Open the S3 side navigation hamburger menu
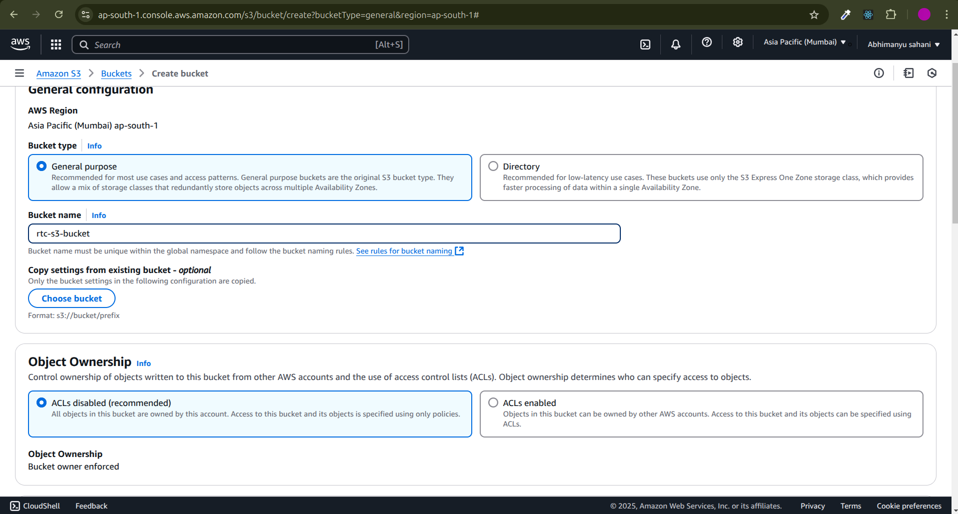The width and height of the screenshot is (958, 514). point(20,73)
